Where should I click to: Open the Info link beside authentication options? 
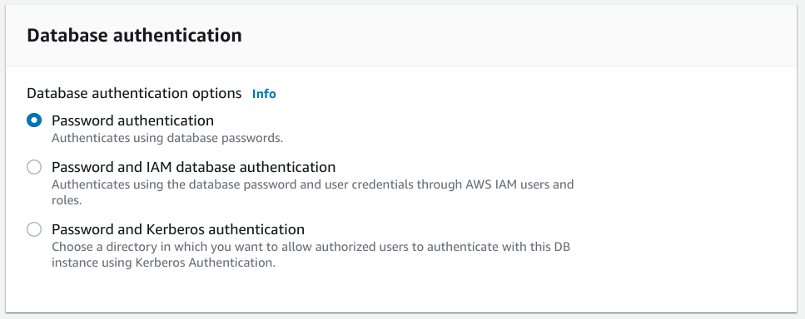264,94
